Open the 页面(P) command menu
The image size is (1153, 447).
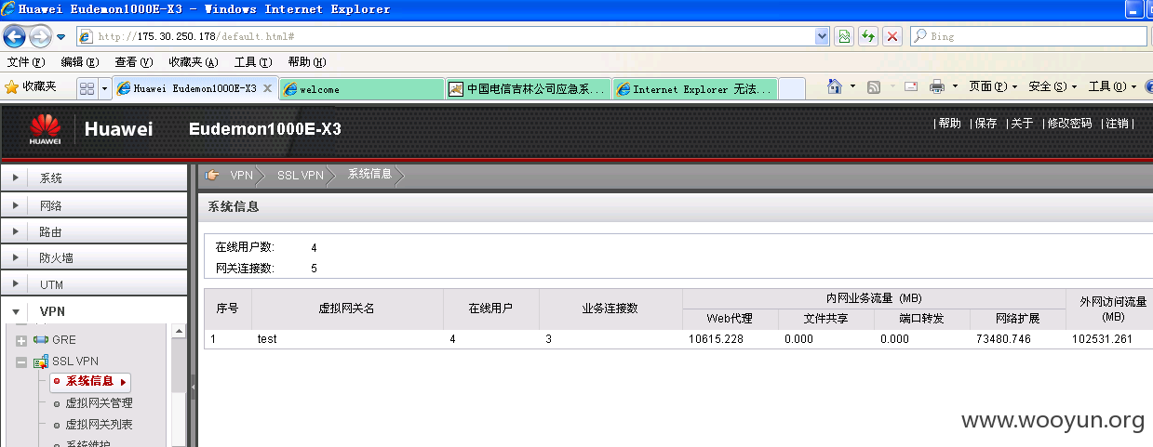coord(993,86)
